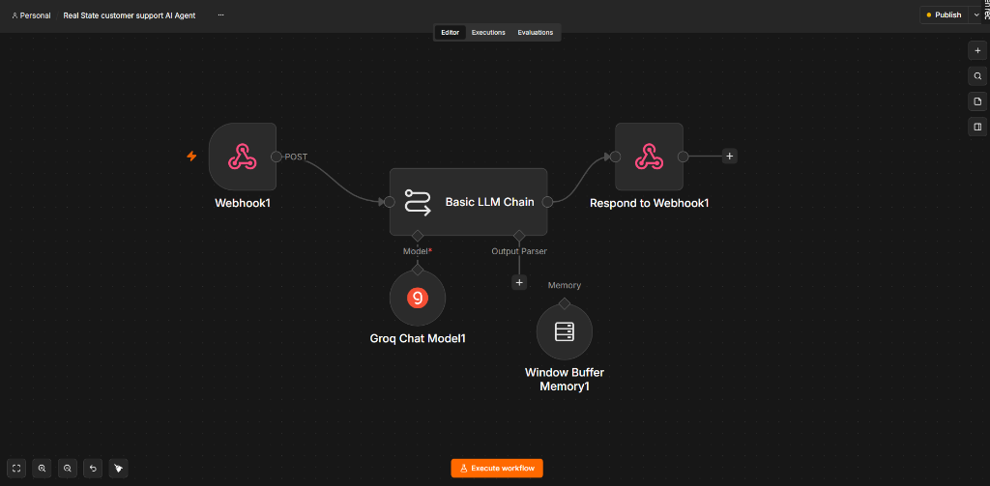Open the Personal project link

32,15
